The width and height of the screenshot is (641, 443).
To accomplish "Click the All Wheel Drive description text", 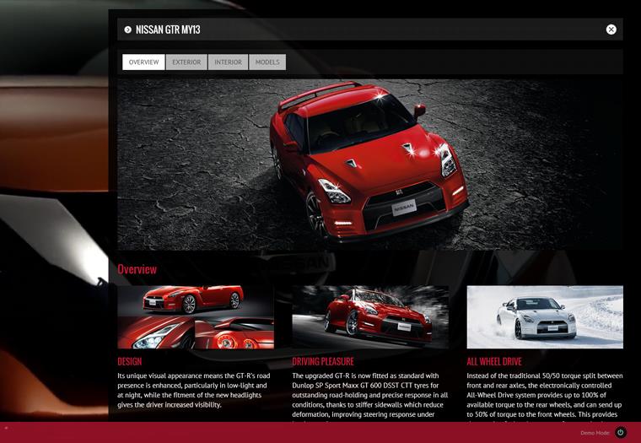I will (545, 395).
